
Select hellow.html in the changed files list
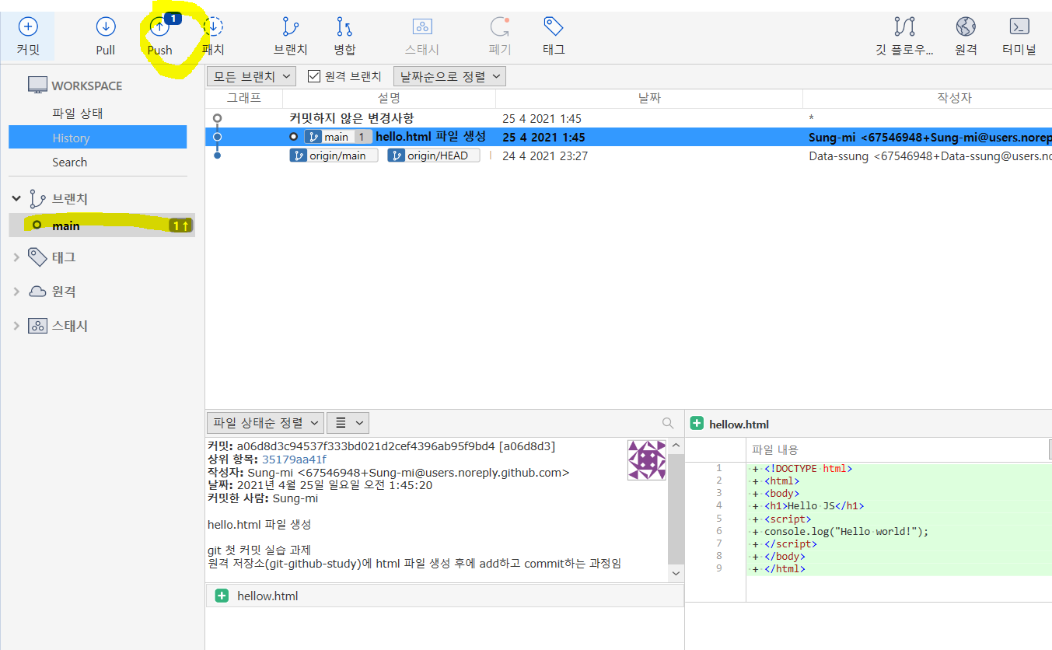pos(445,596)
